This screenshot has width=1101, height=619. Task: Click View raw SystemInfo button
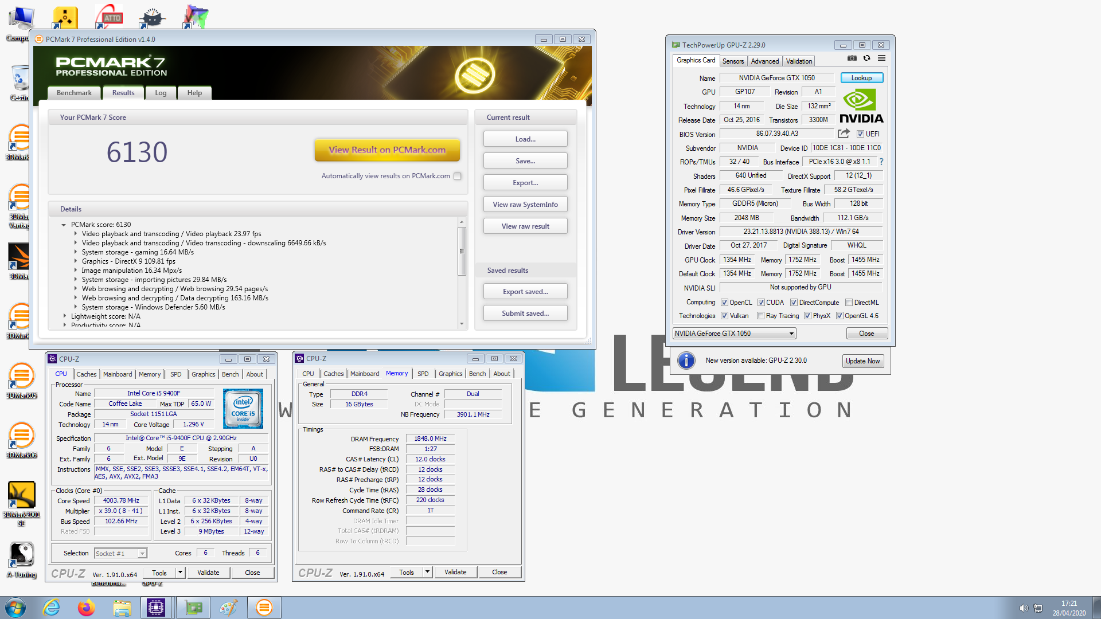click(x=525, y=205)
